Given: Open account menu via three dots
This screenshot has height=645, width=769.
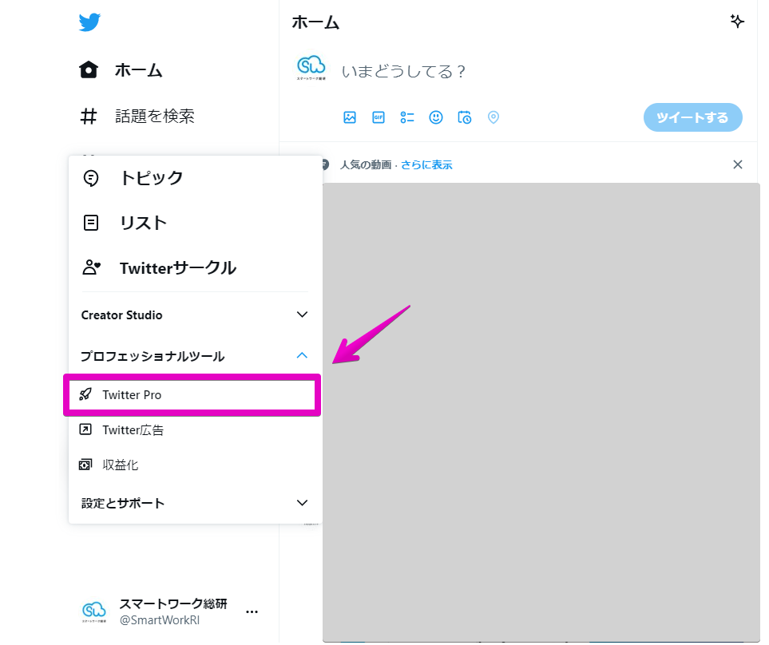Looking at the screenshot, I should tap(252, 611).
